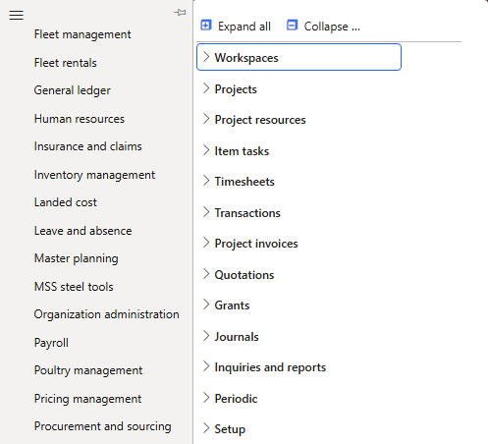Expand the Grants chevron

point(206,305)
